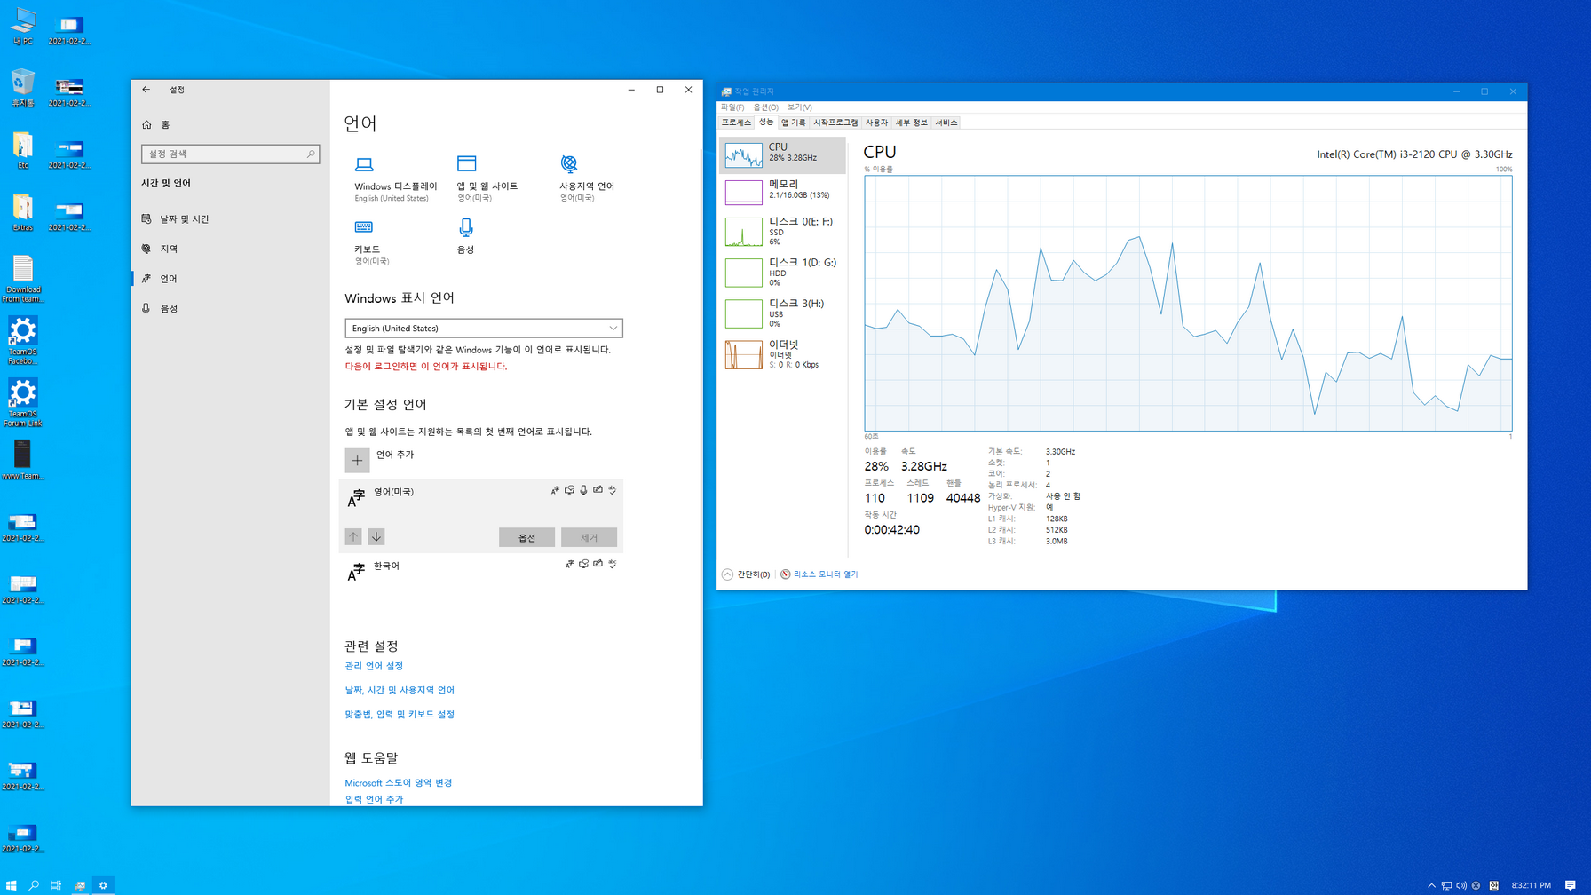This screenshot has height=895, width=1591.
Task: Switch to the 시작프로그램 tab
Action: tap(835, 123)
